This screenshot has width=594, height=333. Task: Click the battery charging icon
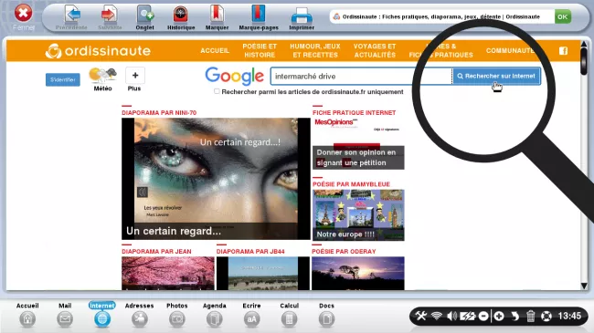[x=468, y=316]
